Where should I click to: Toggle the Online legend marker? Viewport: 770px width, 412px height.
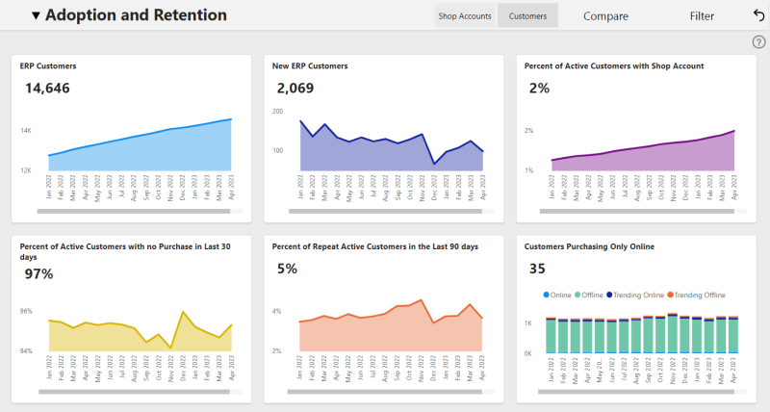tap(546, 296)
